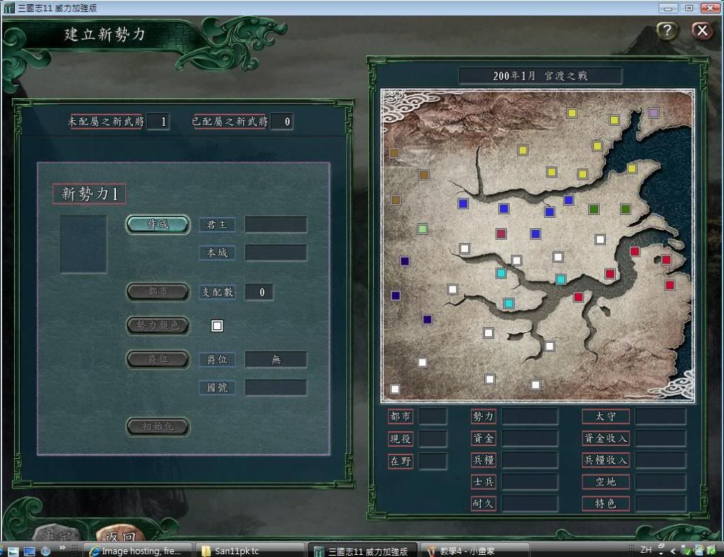Click the 勢力 label below the map

point(484,416)
